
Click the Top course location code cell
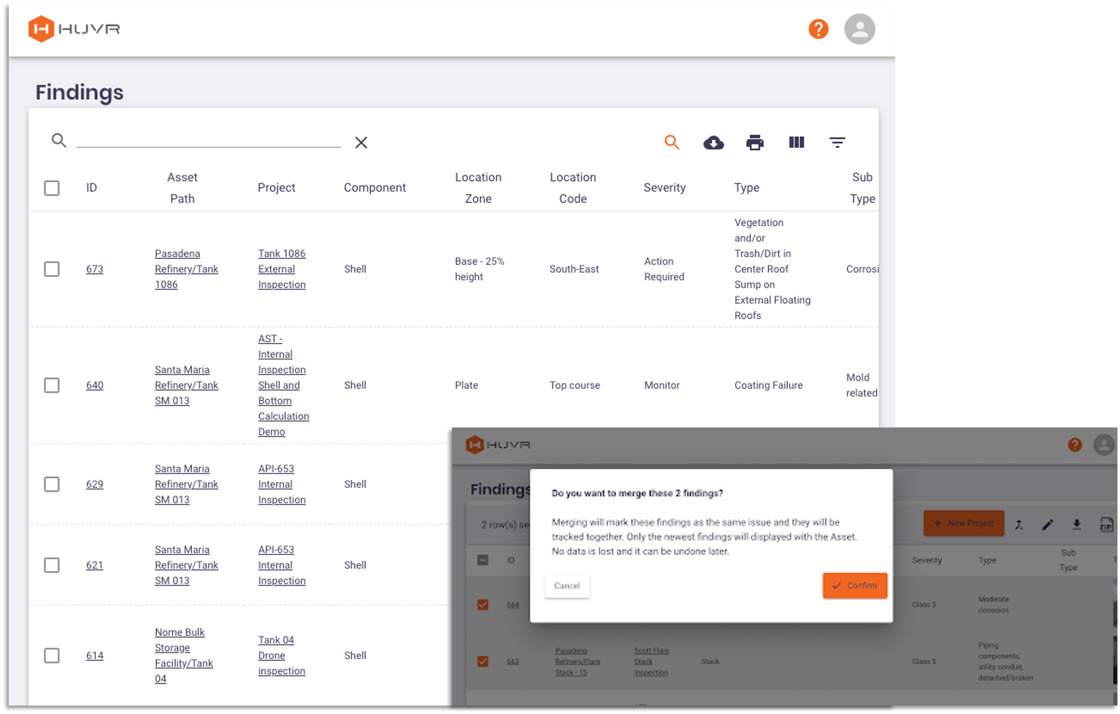[574, 385]
